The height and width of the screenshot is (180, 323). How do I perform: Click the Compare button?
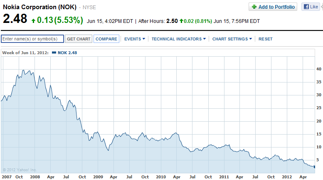[106, 39]
